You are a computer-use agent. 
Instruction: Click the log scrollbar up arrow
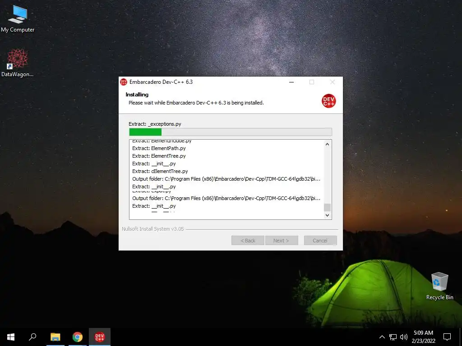click(x=327, y=144)
